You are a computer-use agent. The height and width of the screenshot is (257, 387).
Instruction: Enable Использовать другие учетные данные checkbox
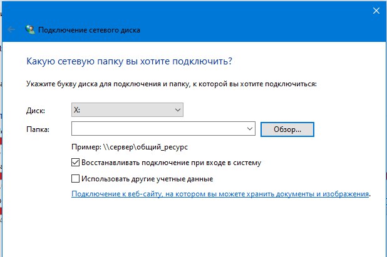tap(75, 179)
